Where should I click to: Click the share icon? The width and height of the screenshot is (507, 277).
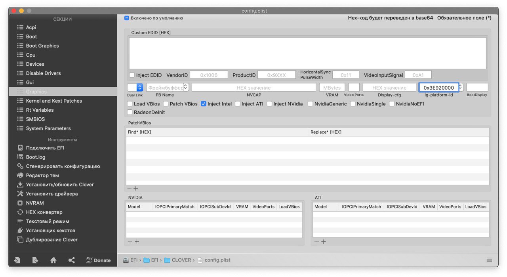(72, 260)
